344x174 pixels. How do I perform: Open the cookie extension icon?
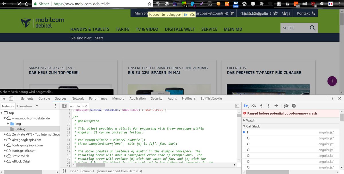click(x=218, y=4)
